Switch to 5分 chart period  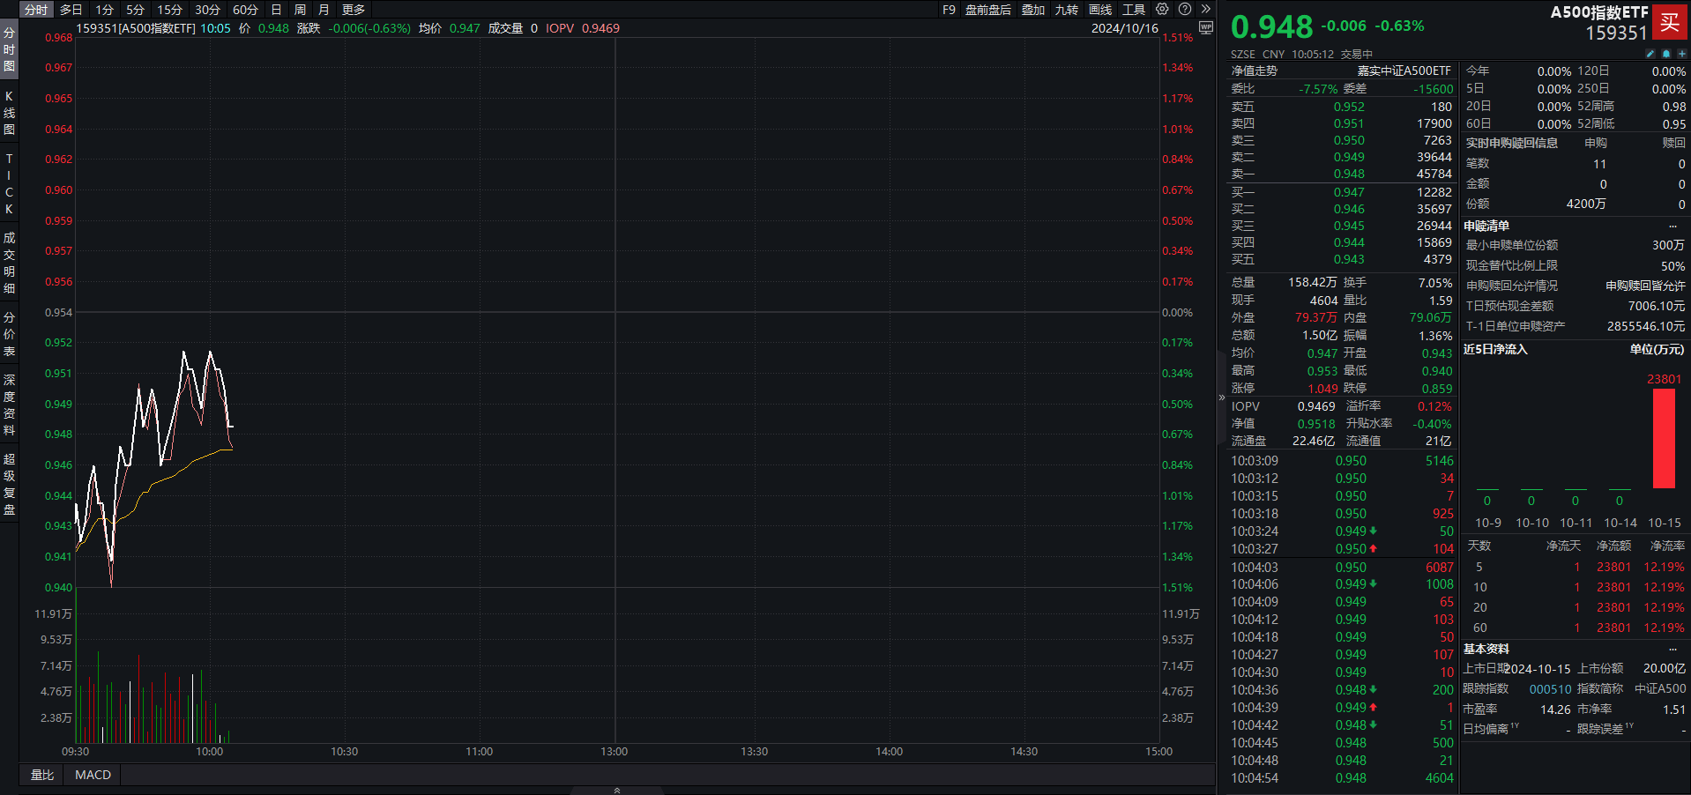[135, 10]
